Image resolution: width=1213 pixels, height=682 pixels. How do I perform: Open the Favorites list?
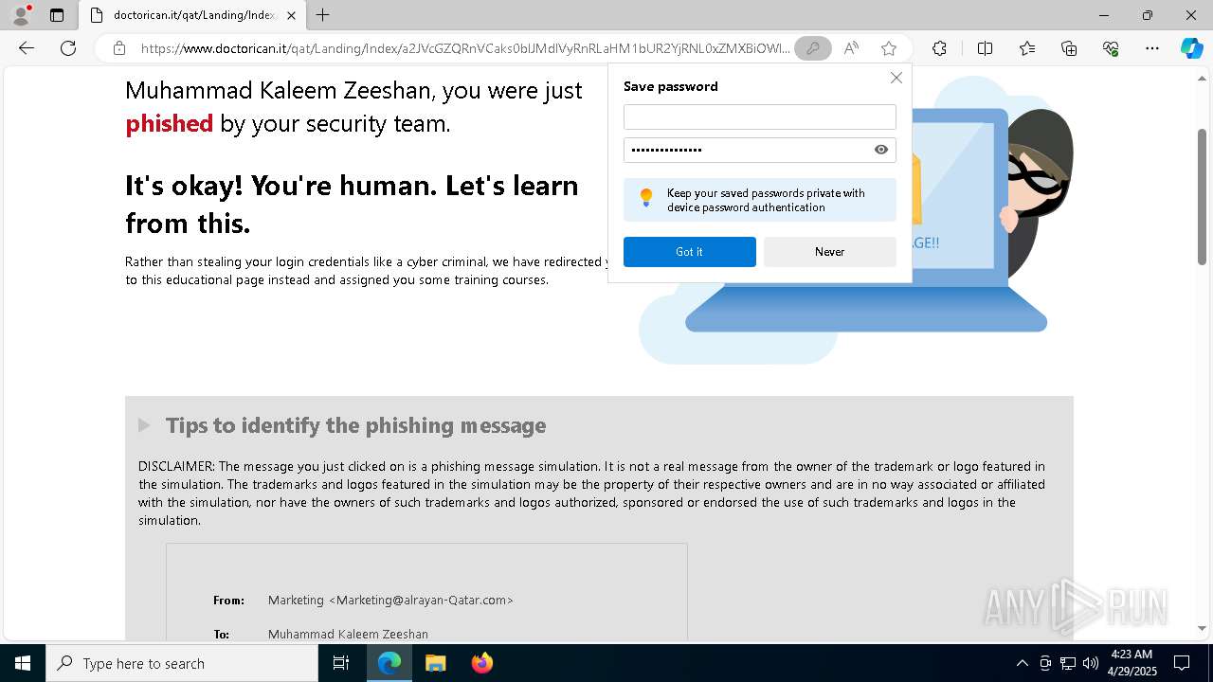click(x=1027, y=48)
